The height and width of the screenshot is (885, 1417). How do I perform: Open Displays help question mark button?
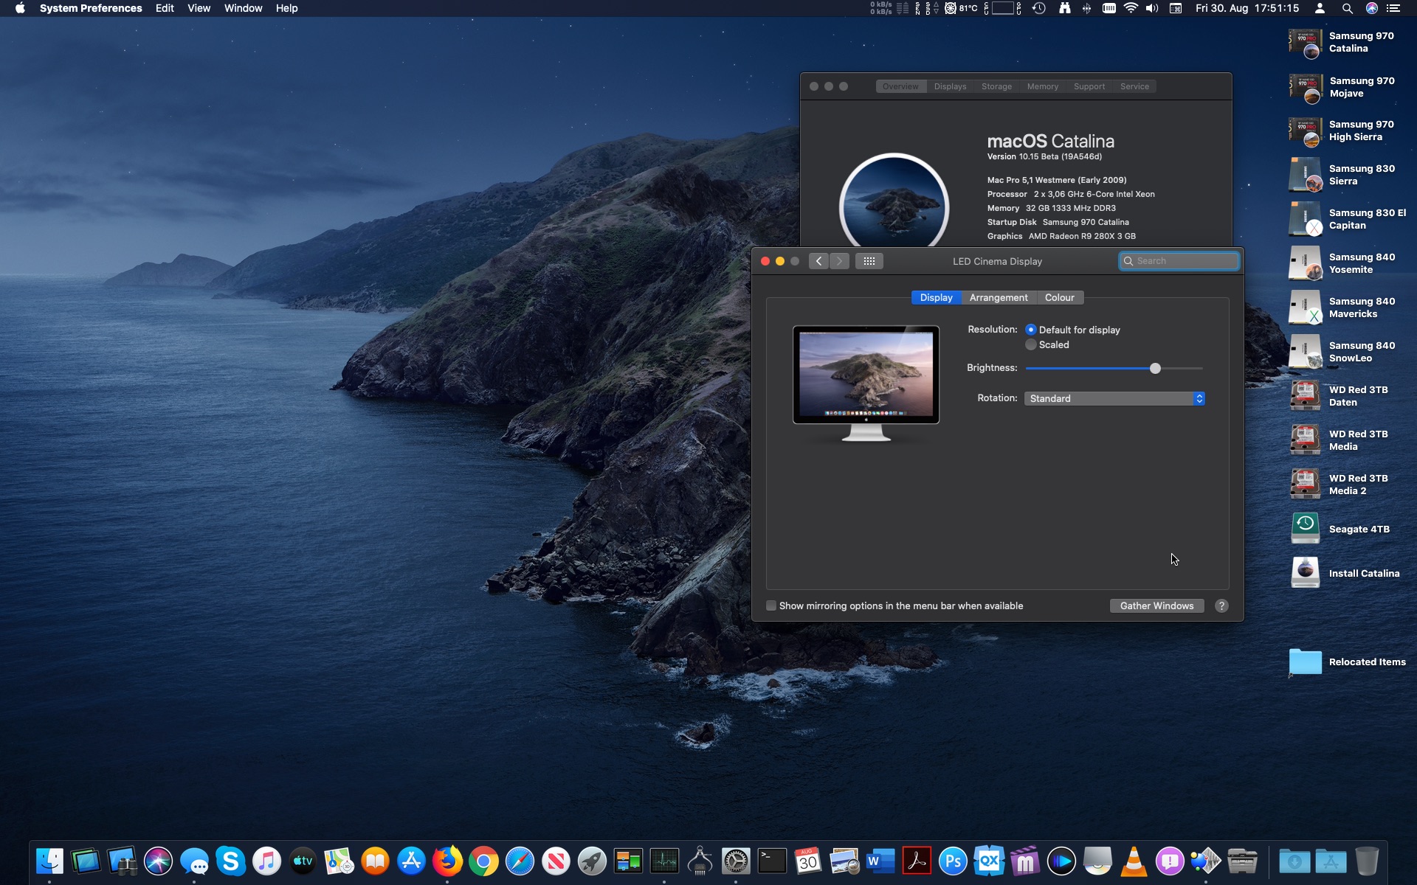tap(1221, 605)
